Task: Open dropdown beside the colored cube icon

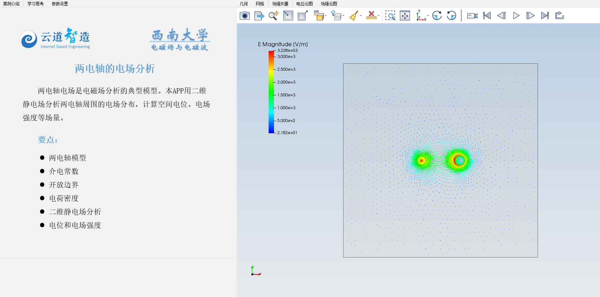Action: tap(326, 16)
